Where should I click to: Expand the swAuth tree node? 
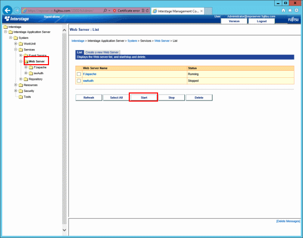pos(26,73)
